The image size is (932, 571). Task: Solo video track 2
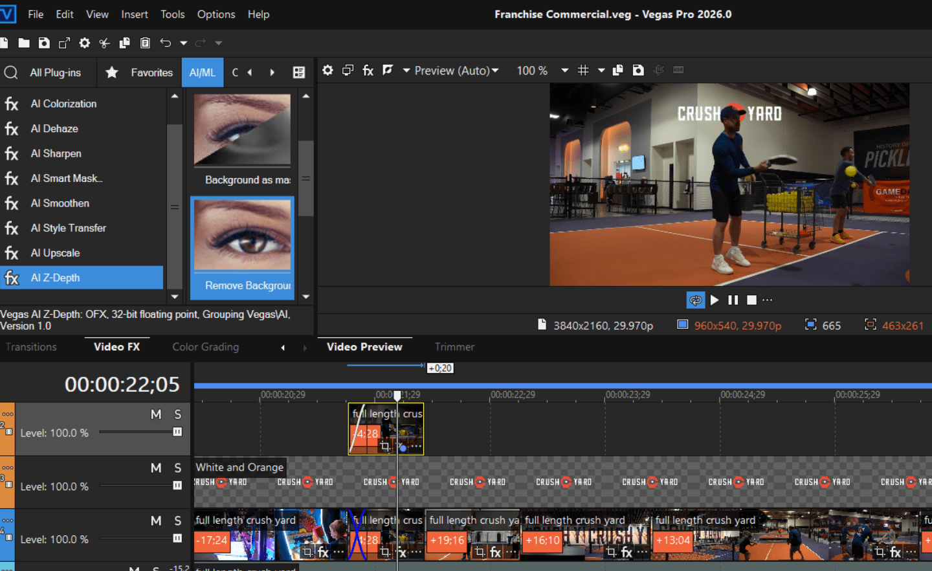pos(178,414)
